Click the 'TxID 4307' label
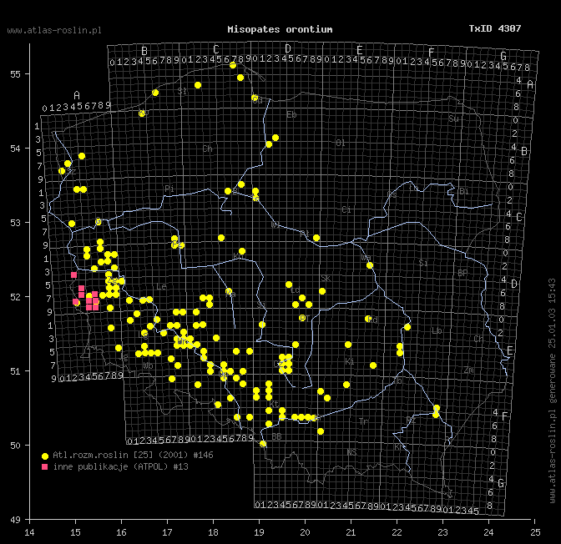The height and width of the screenshot is (544, 561). click(495, 28)
